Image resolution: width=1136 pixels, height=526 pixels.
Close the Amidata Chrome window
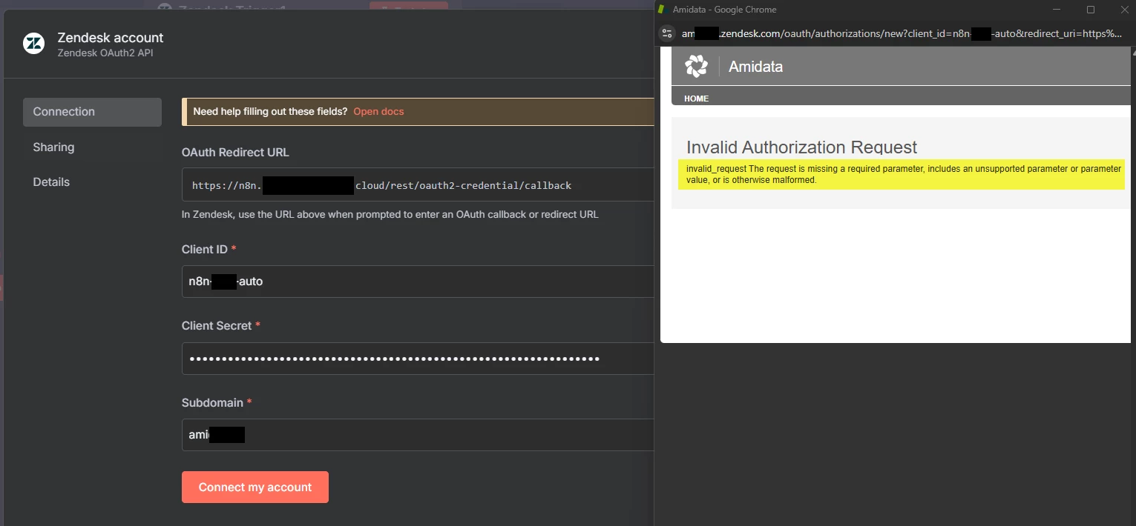point(1123,10)
